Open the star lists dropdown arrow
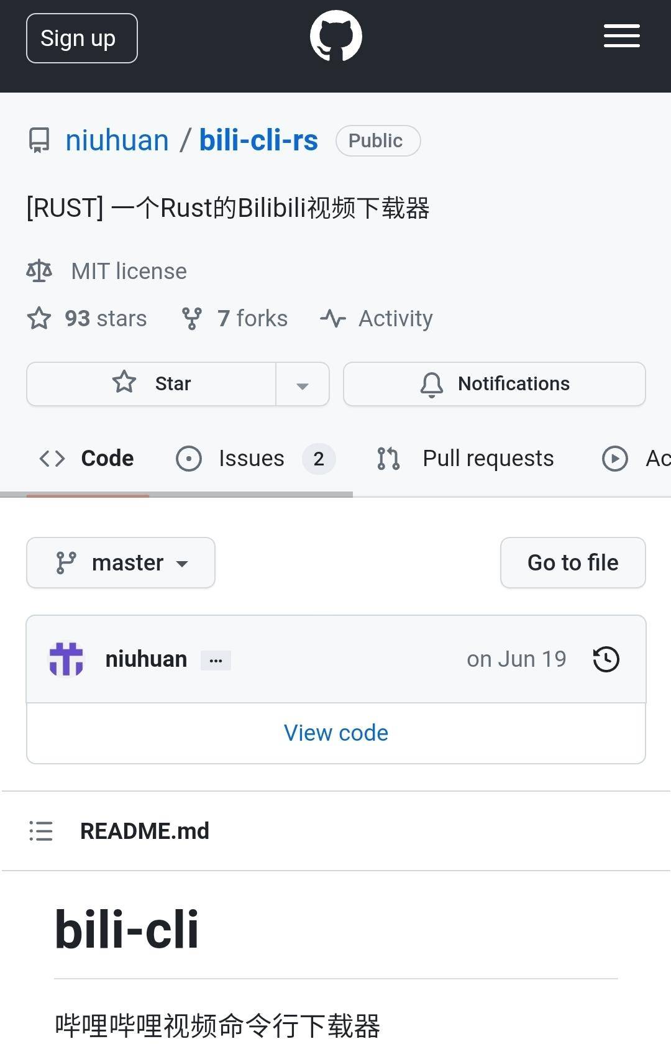The width and height of the screenshot is (671, 1062). click(x=303, y=384)
